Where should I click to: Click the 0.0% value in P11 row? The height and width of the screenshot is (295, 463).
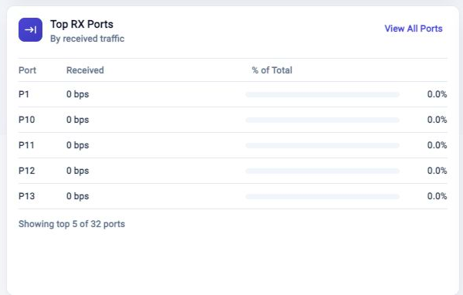[437, 145]
